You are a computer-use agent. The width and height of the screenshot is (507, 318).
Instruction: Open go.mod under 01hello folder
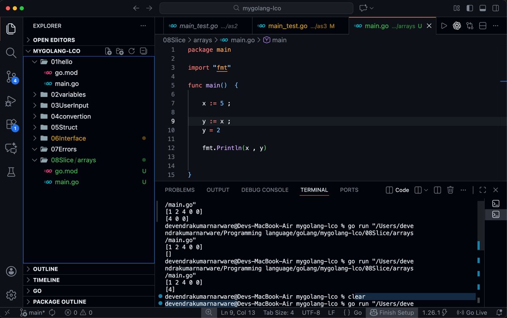[66, 73]
